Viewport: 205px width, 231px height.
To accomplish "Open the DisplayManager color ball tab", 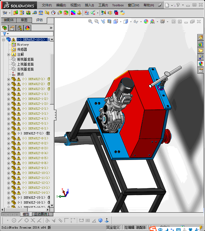I will click(27, 28).
